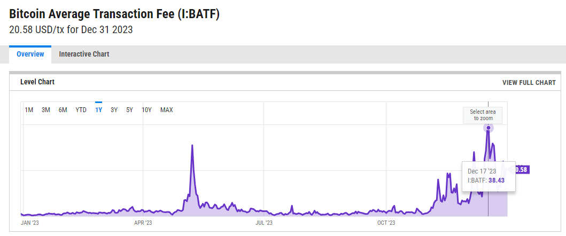Image resolution: width=566 pixels, height=236 pixels.
Task: Select the 3M time range
Action: 46,110
